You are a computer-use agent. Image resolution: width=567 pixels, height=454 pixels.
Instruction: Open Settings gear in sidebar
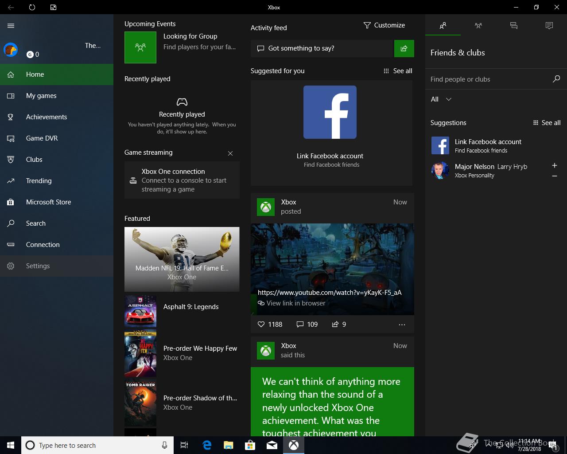pyautogui.click(x=57, y=266)
